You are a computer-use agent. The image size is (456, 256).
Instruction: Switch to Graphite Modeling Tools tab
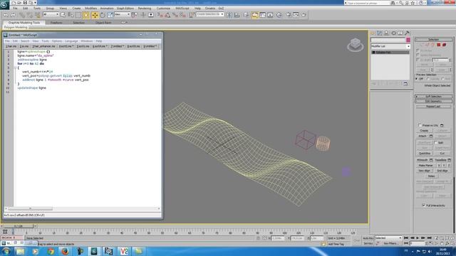coord(24,23)
